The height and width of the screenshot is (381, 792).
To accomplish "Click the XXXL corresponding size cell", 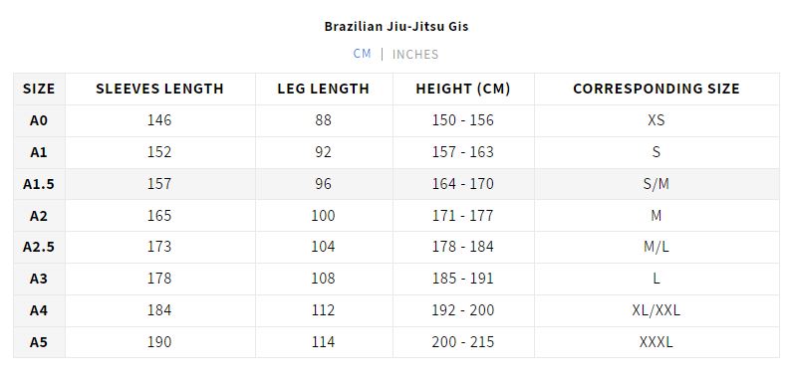I will click(x=657, y=342).
